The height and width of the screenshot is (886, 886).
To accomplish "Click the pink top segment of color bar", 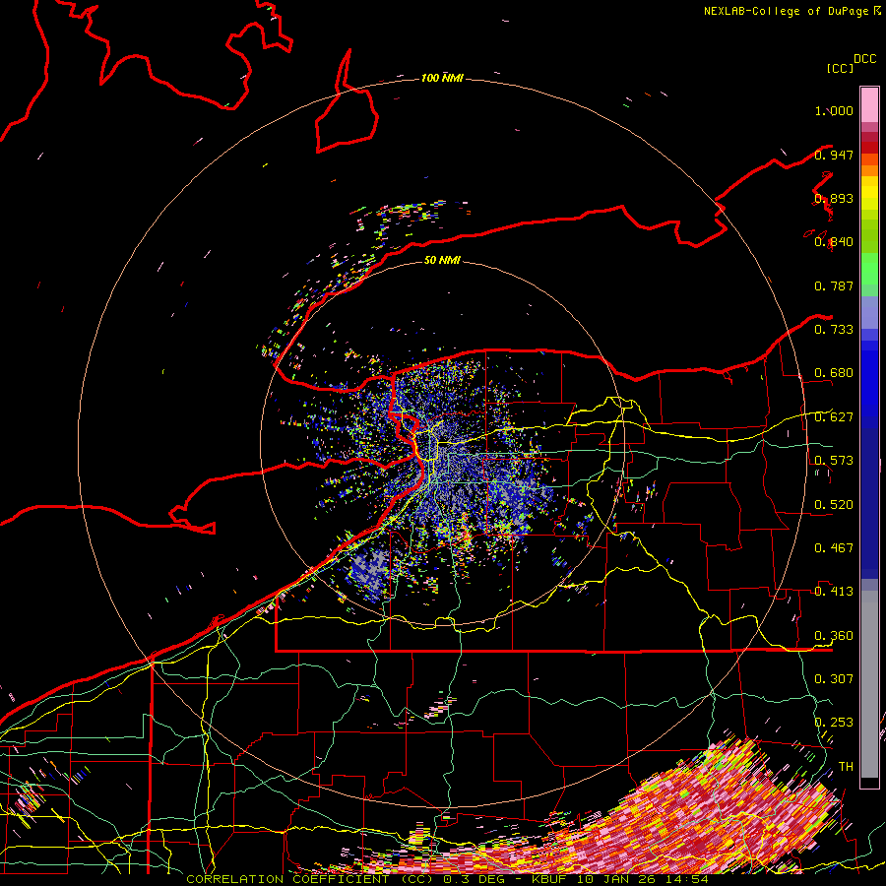I will (869, 104).
